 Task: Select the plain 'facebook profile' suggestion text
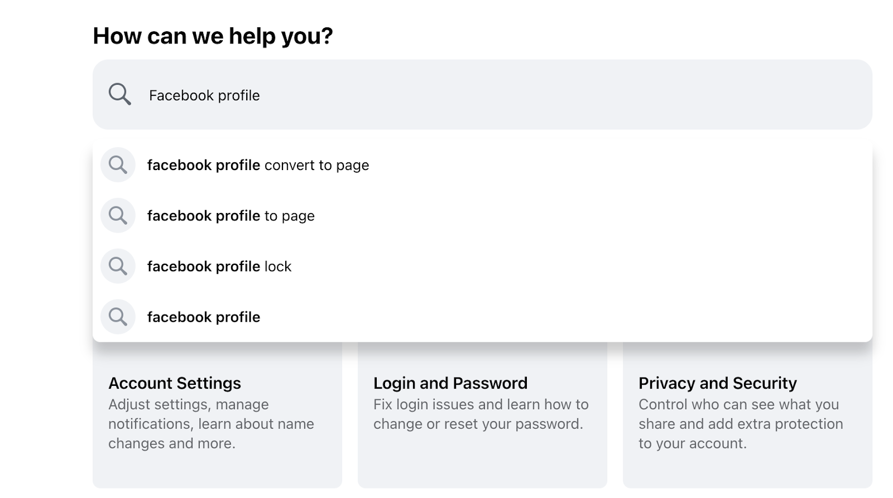[203, 317]
